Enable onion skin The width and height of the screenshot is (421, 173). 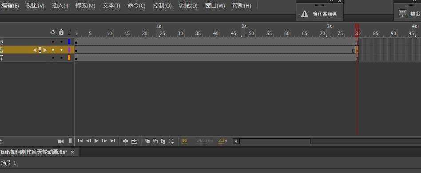(147, 141)
